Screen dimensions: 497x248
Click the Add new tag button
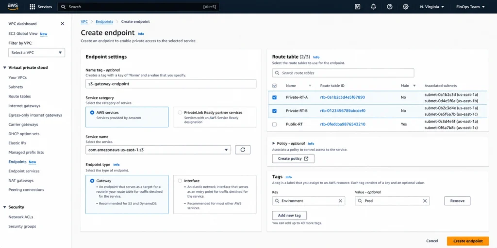pyautogui.click(x=289, y=216)
